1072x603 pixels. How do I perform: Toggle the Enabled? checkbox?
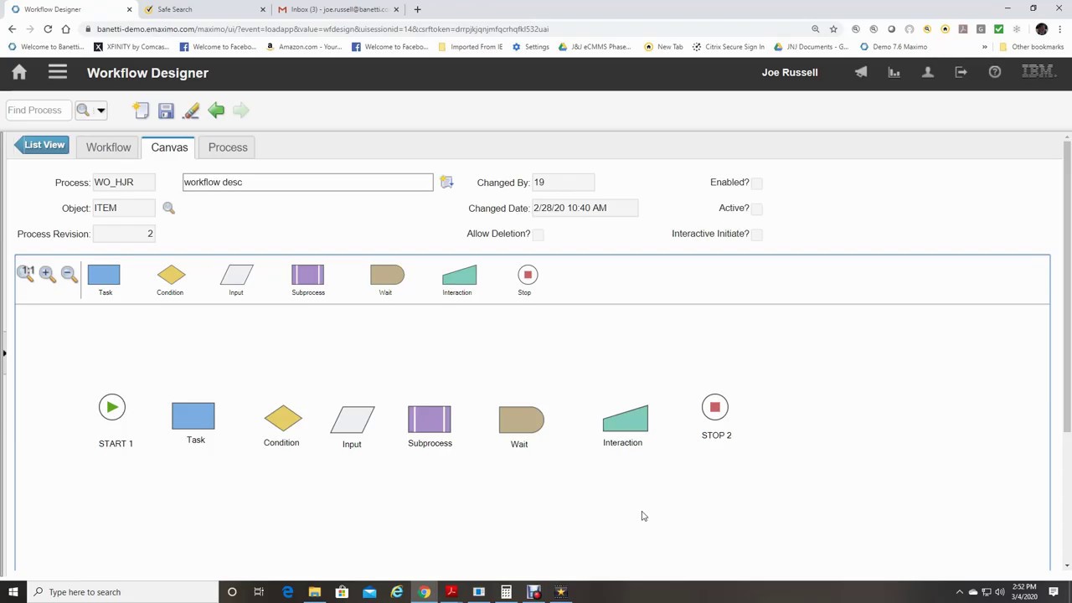pos(757,183)
